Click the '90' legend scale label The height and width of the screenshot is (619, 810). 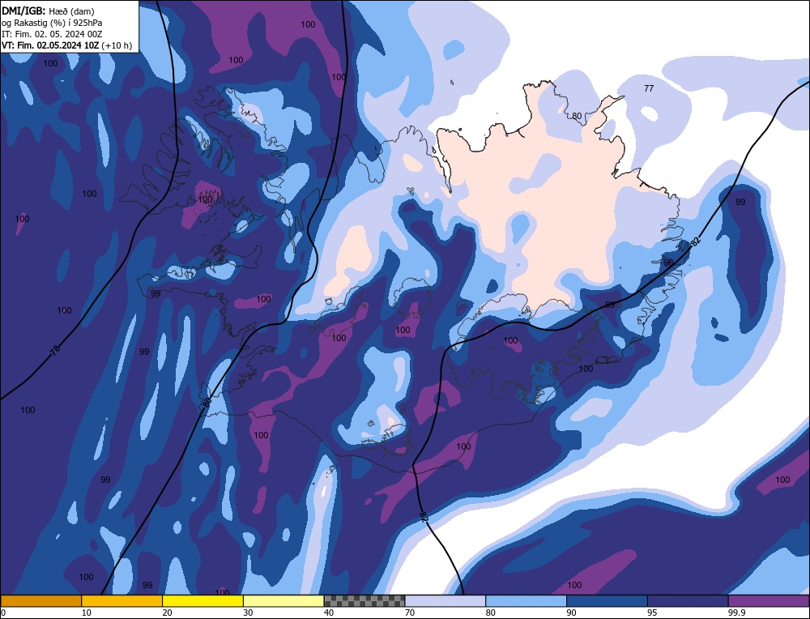click(x=571, y=613)
